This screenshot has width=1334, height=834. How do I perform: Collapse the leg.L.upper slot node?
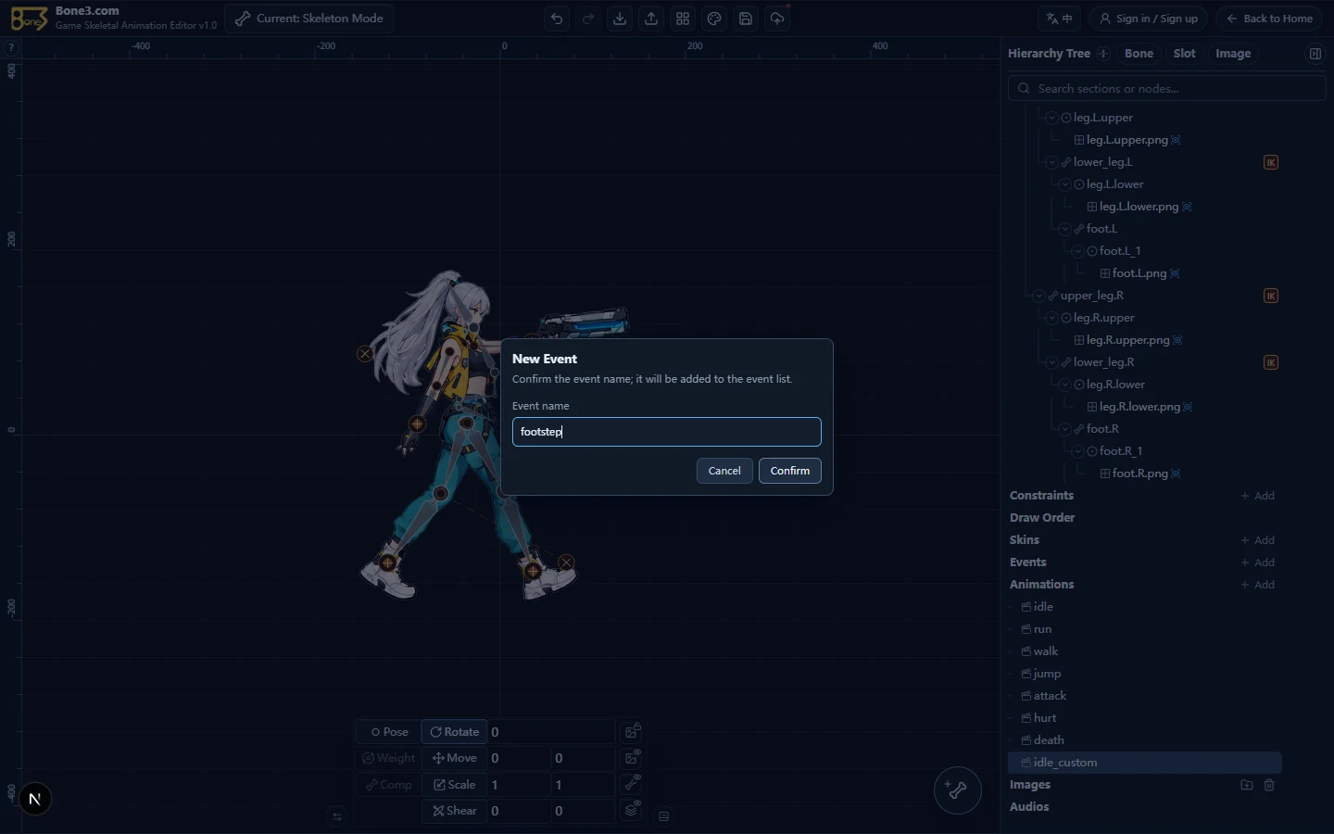coord(1052,118)
